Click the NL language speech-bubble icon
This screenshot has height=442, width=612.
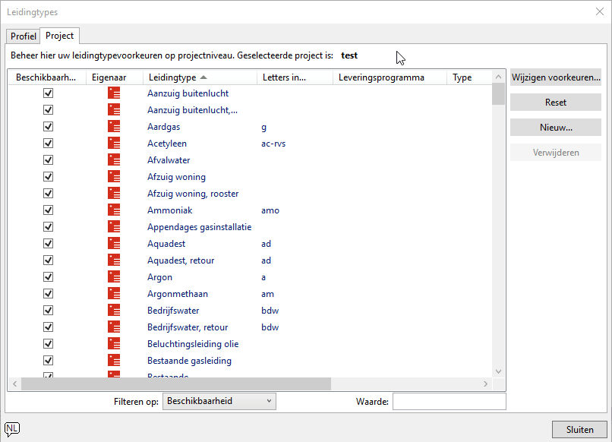[12, 429]
